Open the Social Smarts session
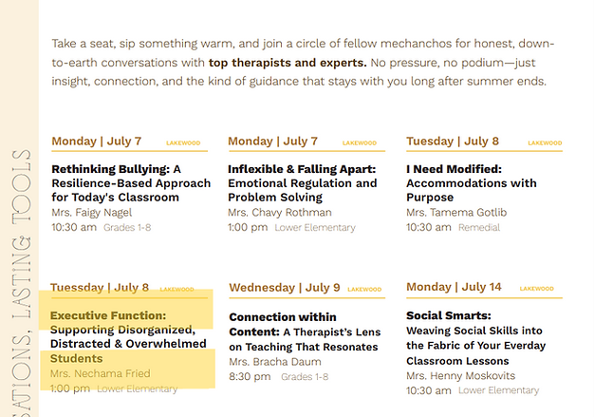Viewport: 594px width, 417px height. [475, 338]
